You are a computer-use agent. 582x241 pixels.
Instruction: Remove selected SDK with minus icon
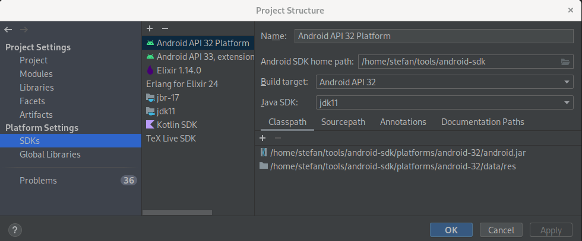coord(165,28)
